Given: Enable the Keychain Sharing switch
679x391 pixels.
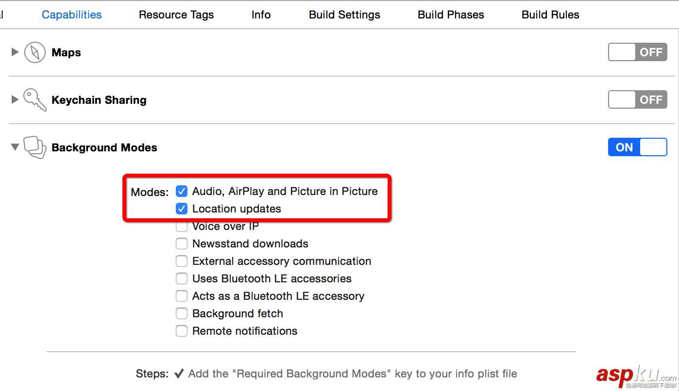Looking at the screenshot, I should (x=637, y=100).
